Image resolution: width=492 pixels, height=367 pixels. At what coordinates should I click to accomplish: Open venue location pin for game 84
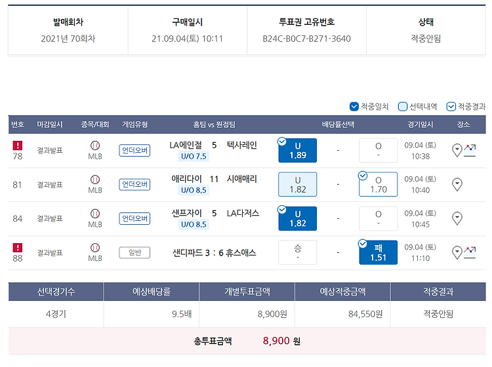pos(457,218)
